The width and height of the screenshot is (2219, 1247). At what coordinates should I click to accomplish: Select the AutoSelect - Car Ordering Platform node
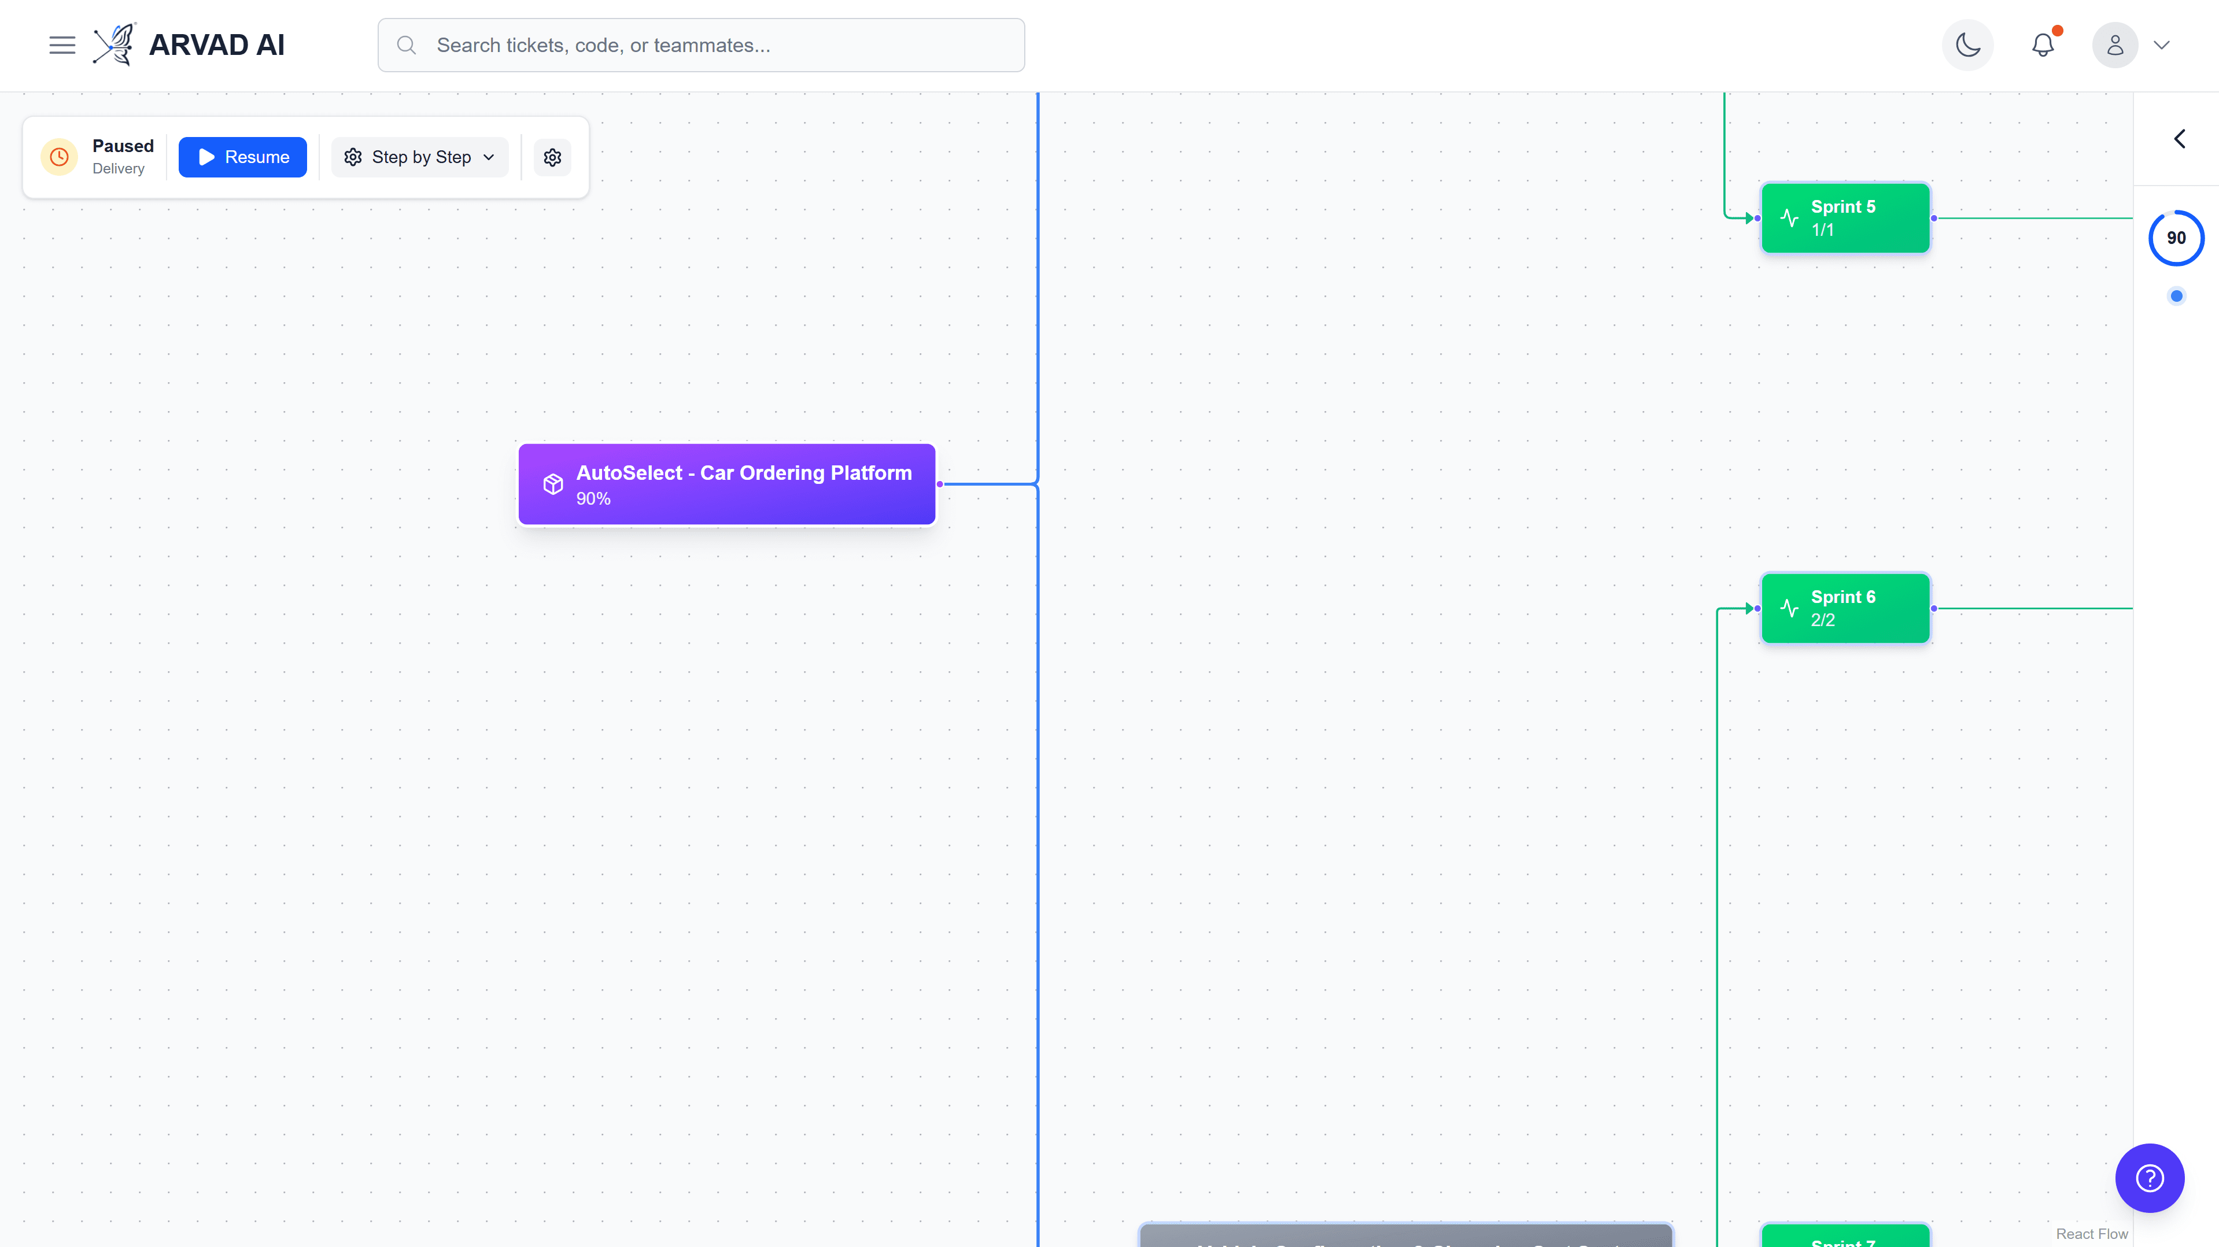pyautogui.click(x=727, y=484)
